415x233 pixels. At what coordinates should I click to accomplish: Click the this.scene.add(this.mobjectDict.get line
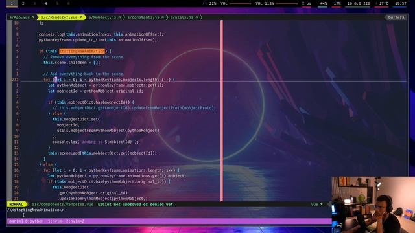coord(102,153)
